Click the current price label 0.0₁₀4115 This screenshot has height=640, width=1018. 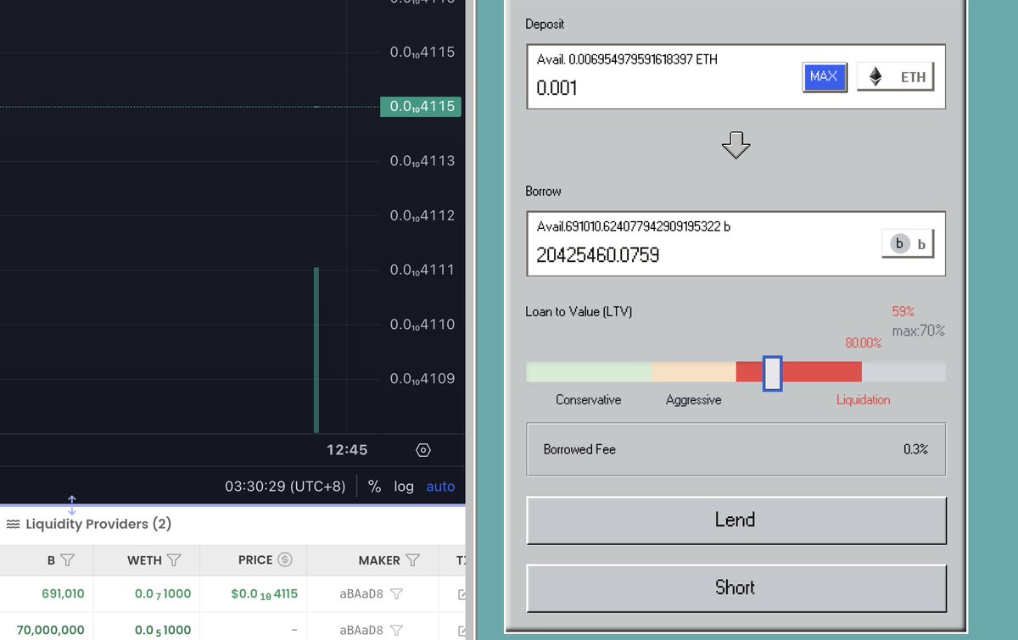421,107
